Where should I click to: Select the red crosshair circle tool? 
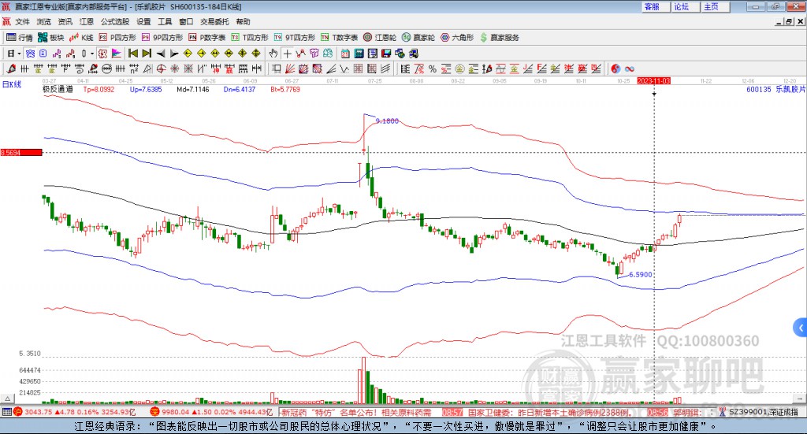click(x=161, y=69)
